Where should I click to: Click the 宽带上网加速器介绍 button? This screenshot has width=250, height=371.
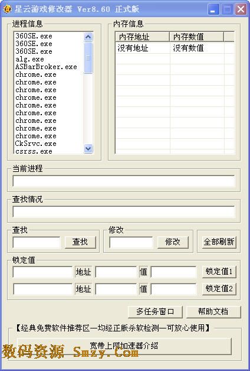pos(124,346)
